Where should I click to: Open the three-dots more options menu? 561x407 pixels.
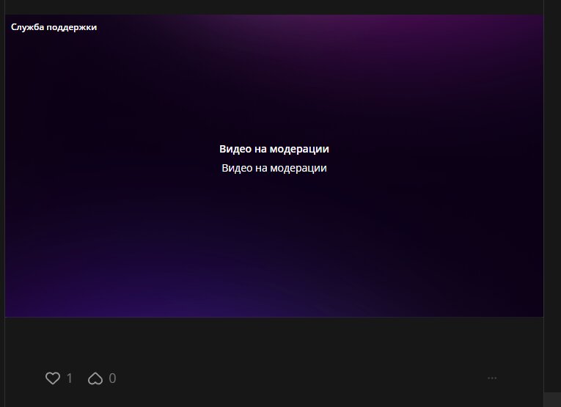492,378
